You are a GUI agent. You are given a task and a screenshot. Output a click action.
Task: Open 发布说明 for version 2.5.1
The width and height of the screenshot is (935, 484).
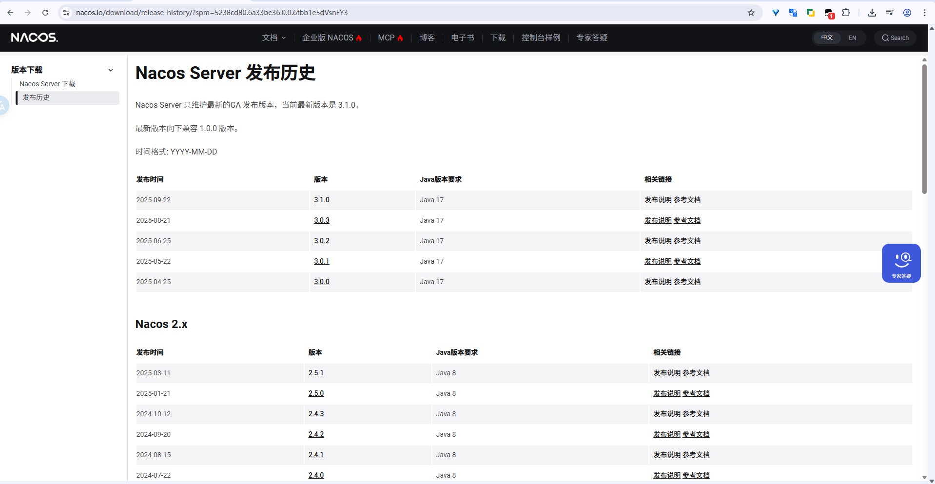pos(667,373)
